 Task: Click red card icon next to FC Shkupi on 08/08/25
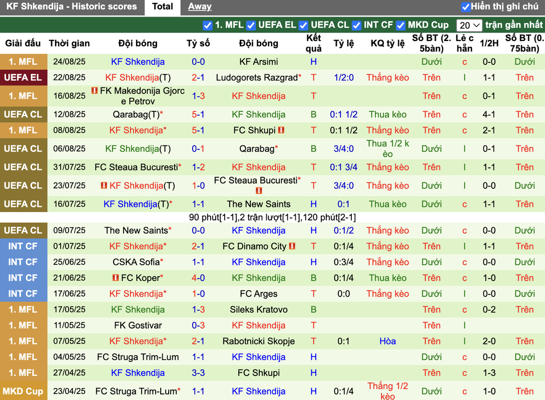(x=281, y=130)
